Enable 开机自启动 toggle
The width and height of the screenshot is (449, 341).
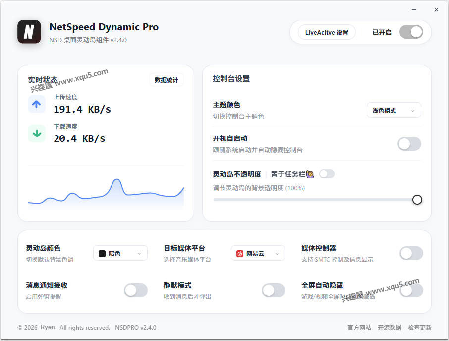[409, 144]
